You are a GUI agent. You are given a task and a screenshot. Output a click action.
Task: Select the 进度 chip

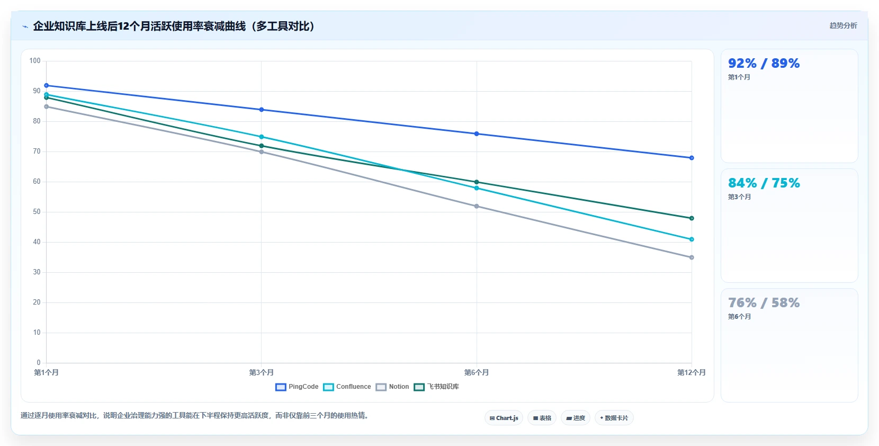tap(576, 418)
